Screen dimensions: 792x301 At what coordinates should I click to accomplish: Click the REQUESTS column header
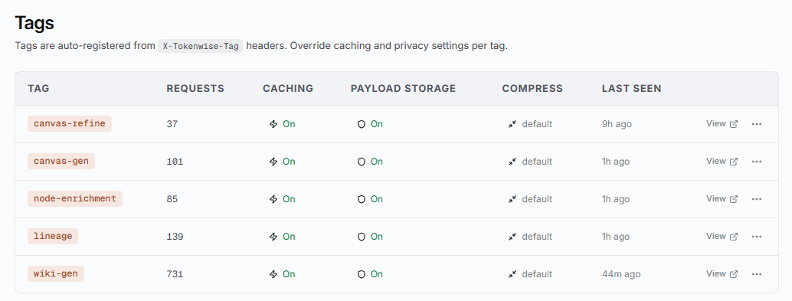195,88
